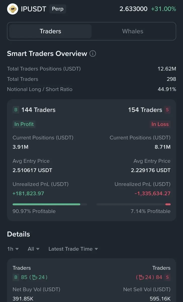
Task: Switch to the Traders tab
Action: (x=50, y=31)
